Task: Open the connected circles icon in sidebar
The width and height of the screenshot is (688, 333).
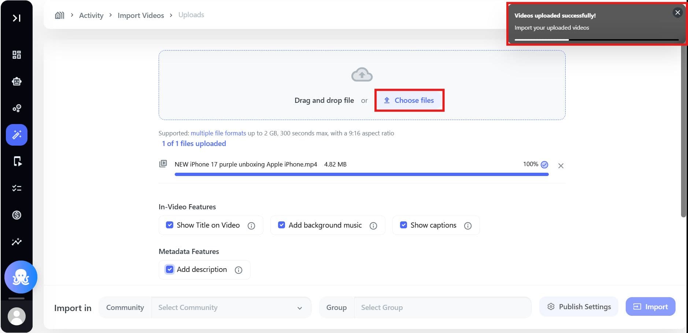Action: 16,108
